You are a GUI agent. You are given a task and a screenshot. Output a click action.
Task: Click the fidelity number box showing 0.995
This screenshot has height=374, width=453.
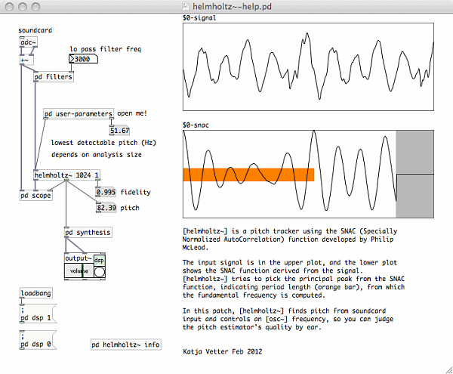[x=106, y=192]
